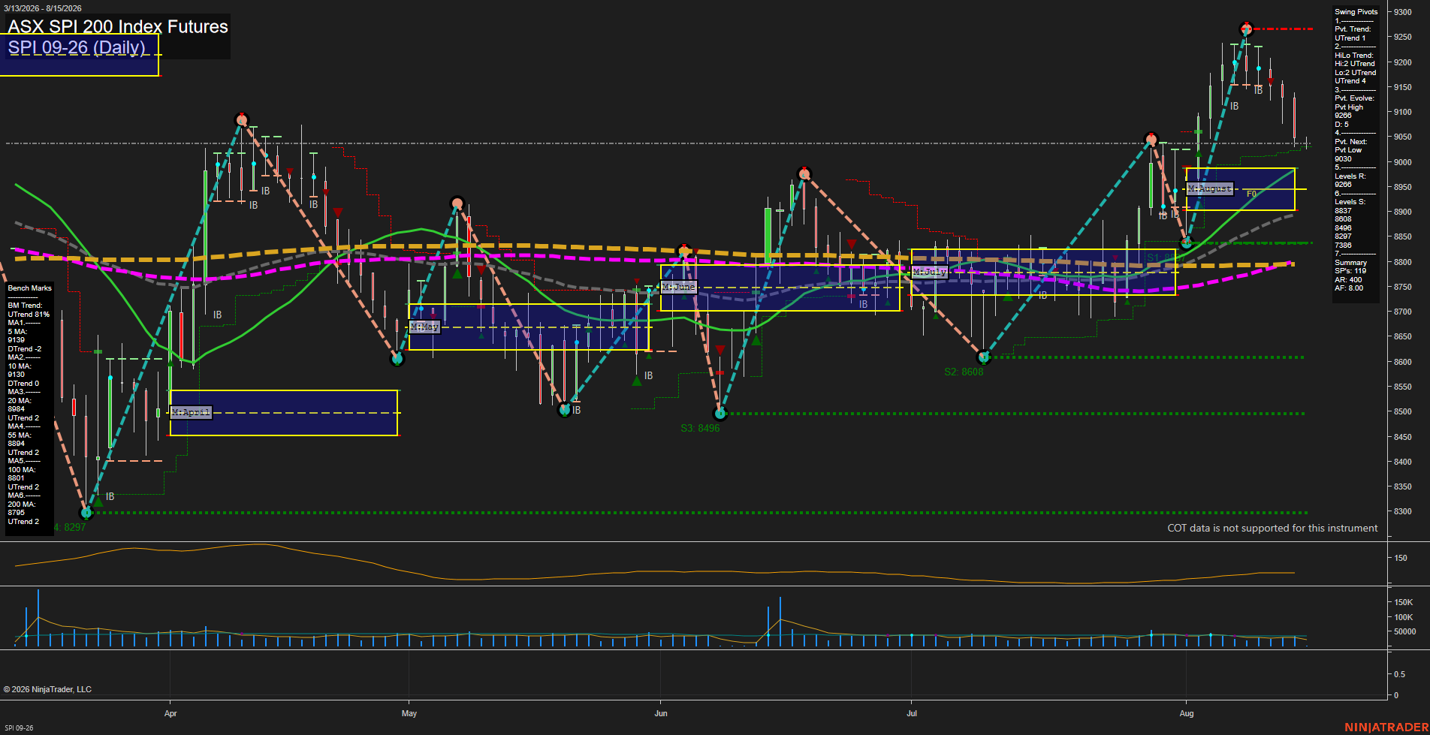Click the Pvt. Evolve: entry in Swing Pivots
This screenshot has width=1430, height=735.
(1354, 98)
